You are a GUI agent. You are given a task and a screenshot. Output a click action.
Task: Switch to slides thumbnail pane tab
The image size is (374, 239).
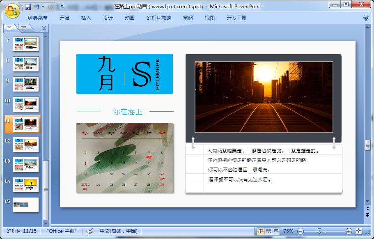pos(9,28)
